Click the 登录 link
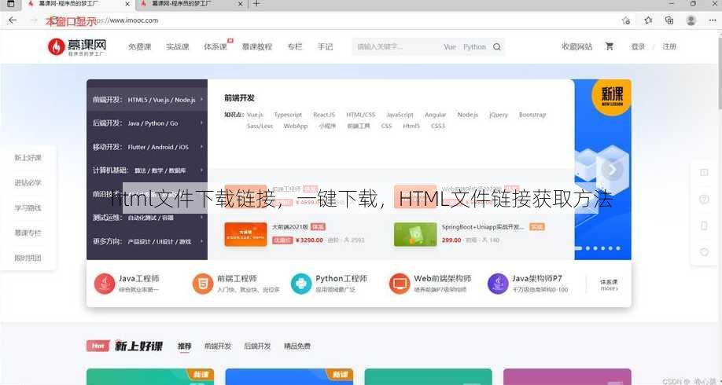The image size is (722, 385). coord(638,46)
